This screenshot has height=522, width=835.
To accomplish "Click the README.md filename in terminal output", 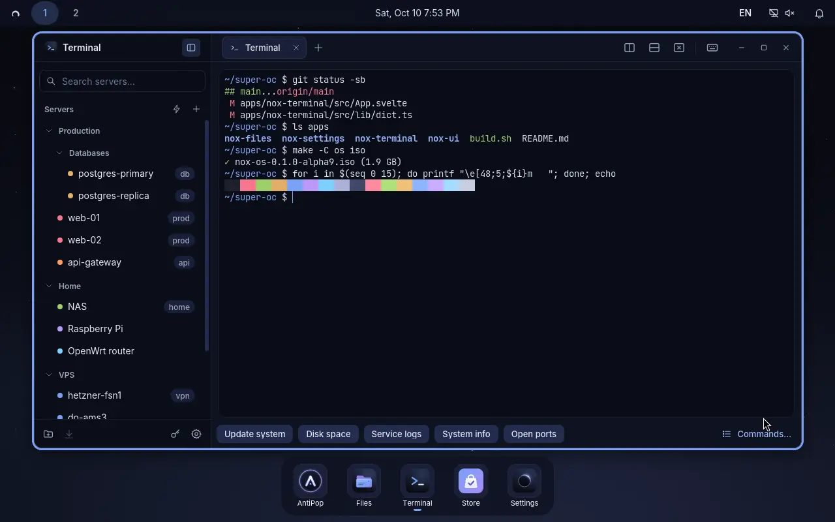I will [x=545, y=138].
